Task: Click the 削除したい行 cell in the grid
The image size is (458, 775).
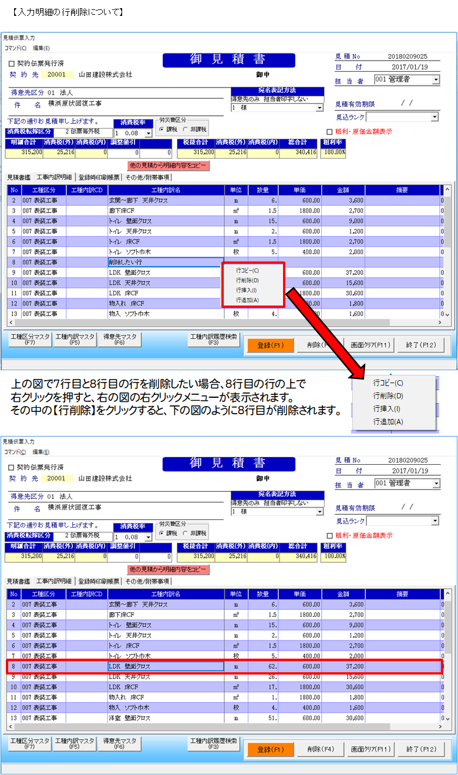Action: pyautogui.click(x=165, y=262)
